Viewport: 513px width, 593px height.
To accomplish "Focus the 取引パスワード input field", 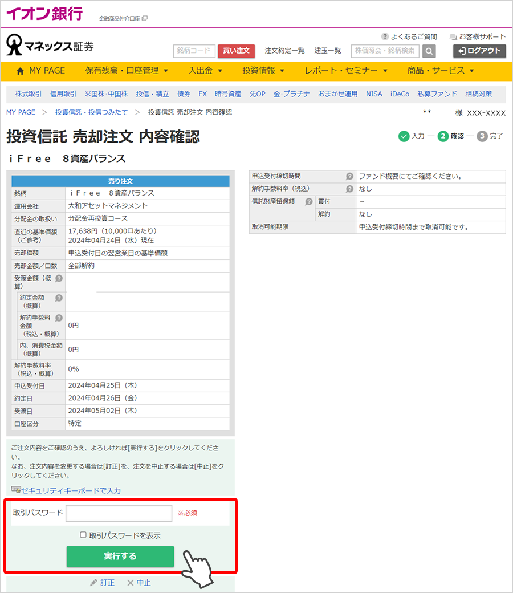I will click(x=119, y=513).
